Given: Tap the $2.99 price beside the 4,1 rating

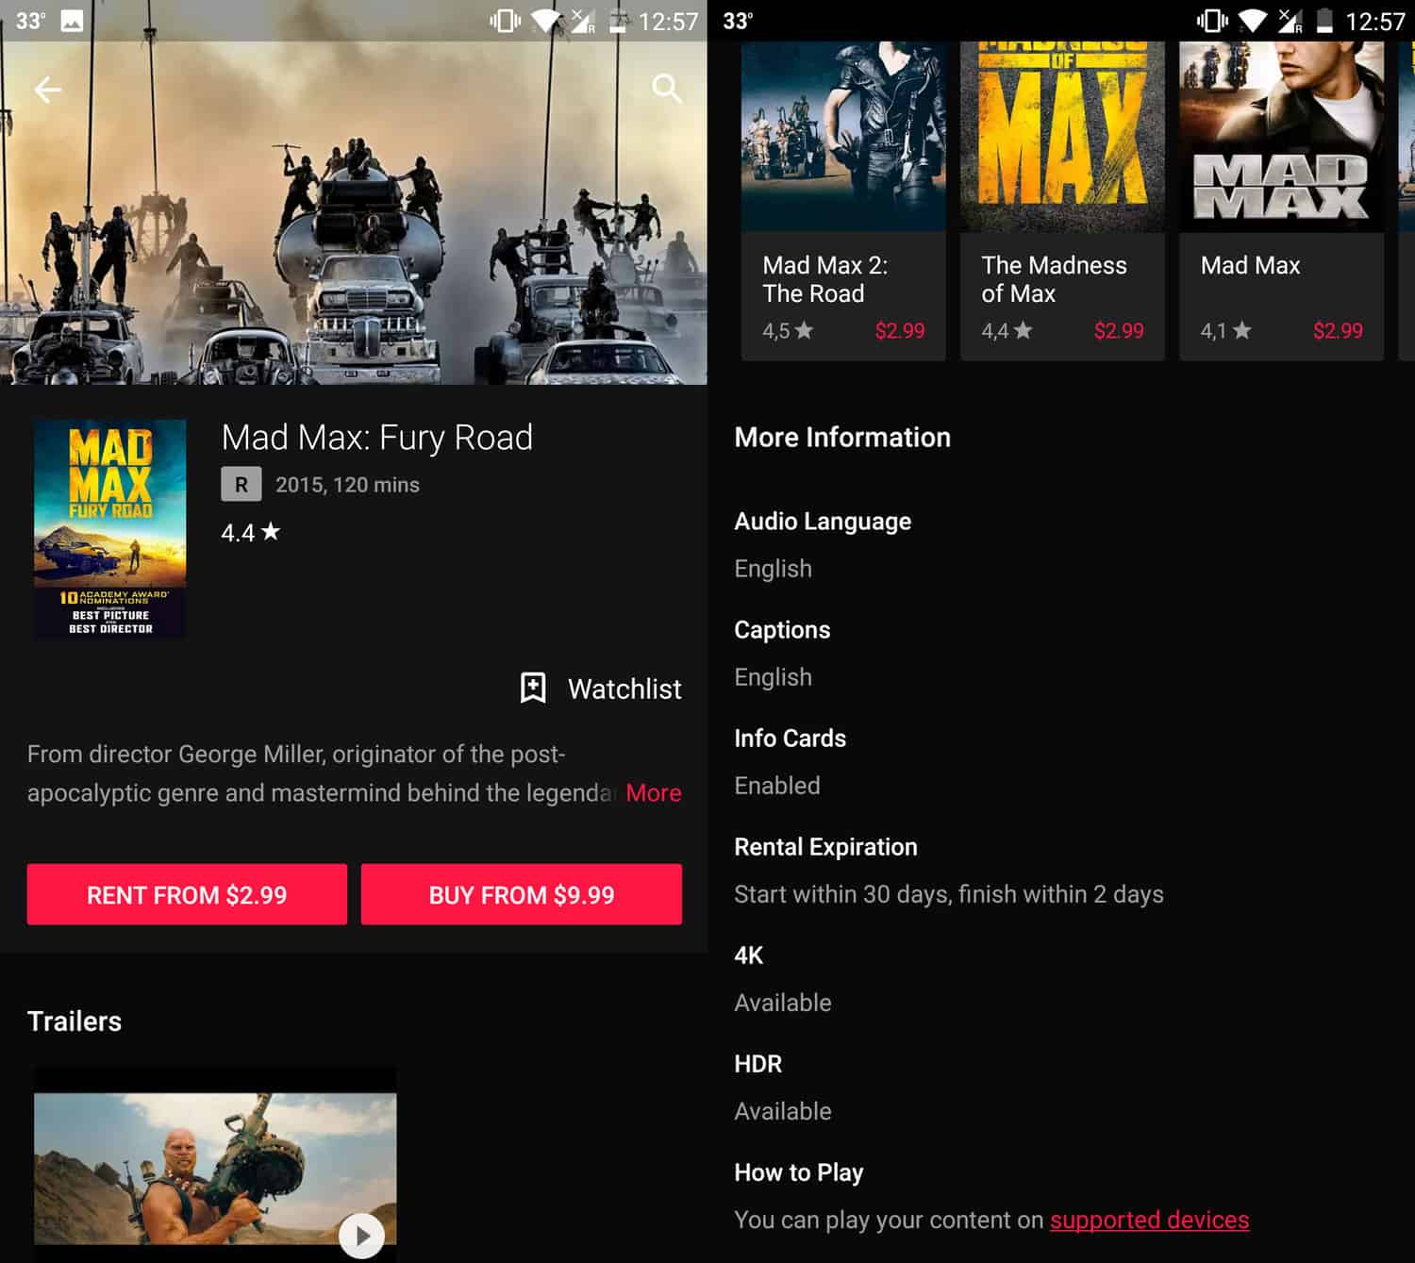Looking at the screenshot, I should (x=1338, y=330).
